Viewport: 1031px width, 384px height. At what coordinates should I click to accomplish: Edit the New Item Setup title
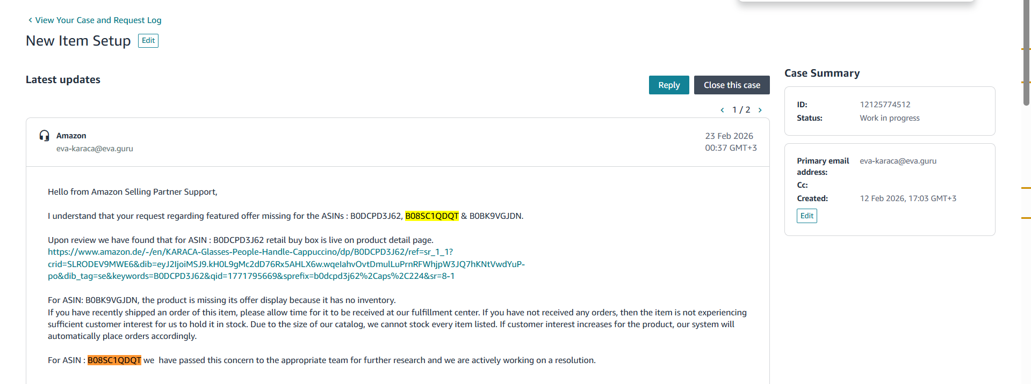point(148,41)
